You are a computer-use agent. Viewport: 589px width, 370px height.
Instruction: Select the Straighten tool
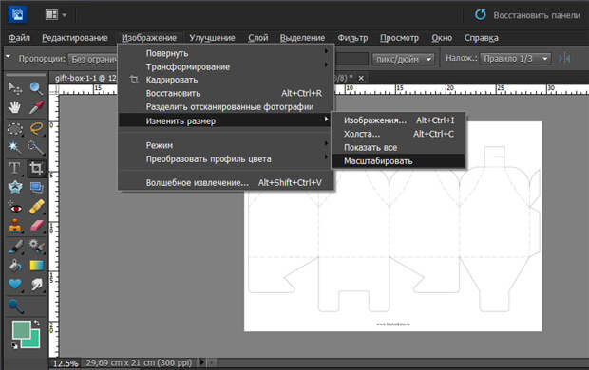point(36,187)
